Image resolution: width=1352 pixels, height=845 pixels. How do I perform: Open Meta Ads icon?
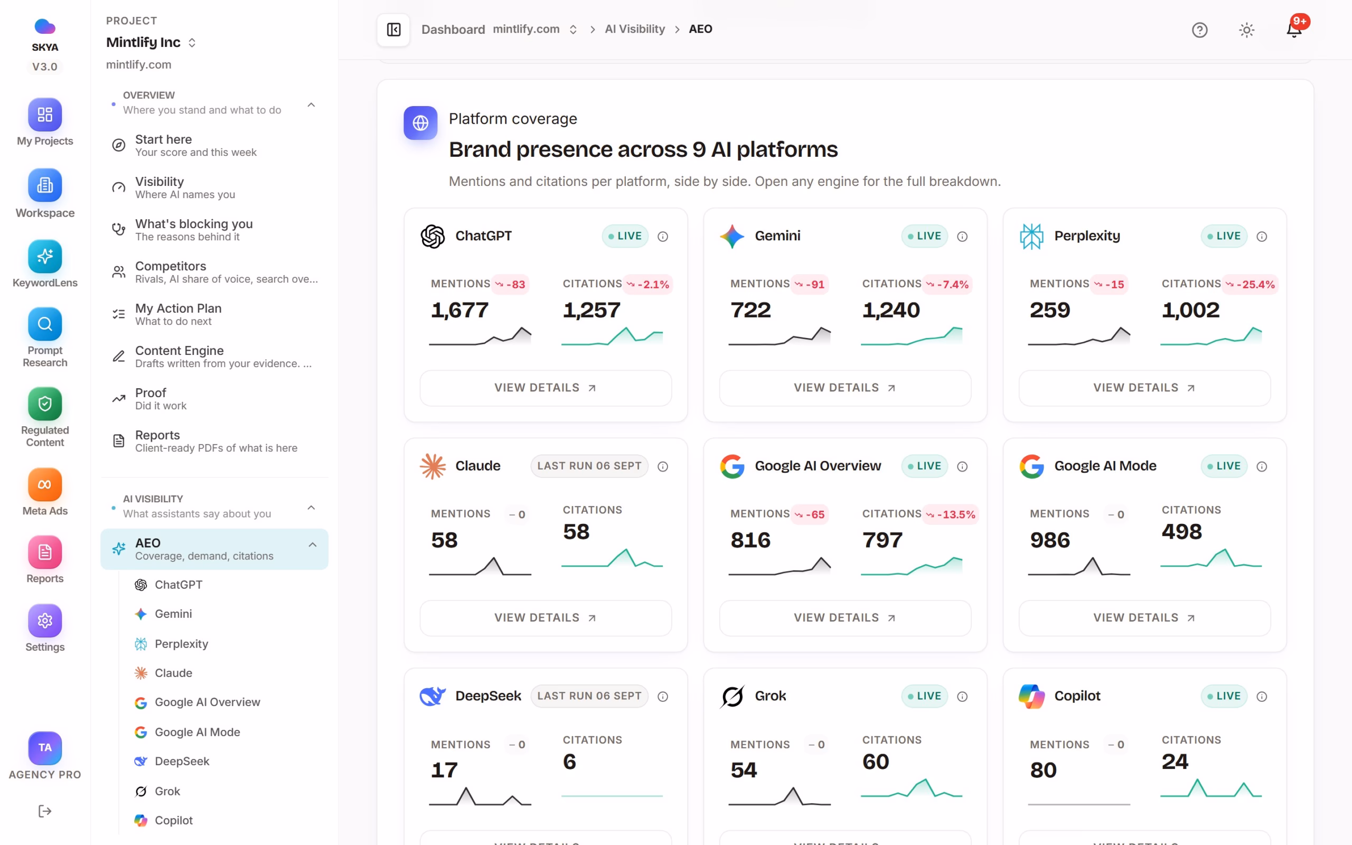(x=45, y=492)
